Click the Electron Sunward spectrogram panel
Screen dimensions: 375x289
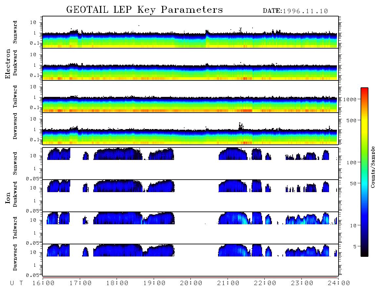tap(190, 32)
